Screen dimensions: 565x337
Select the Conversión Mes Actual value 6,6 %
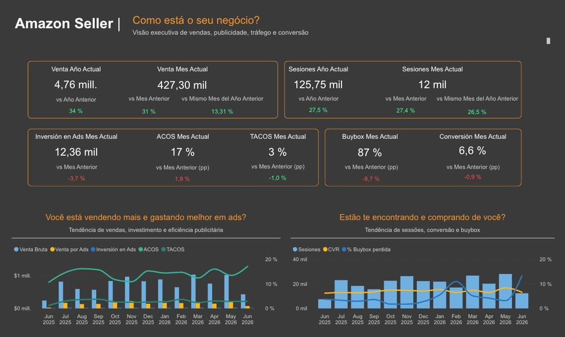pos(472,151)
